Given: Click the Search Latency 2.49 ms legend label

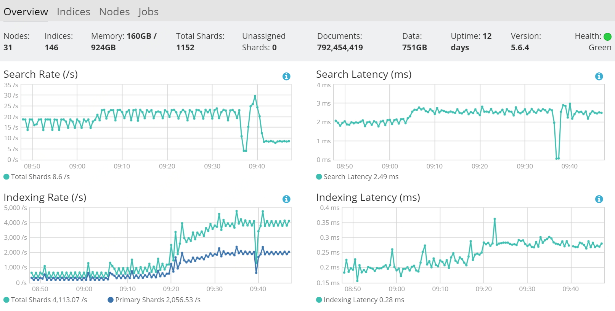Looking at the screenshot, I should click(361, 177).
